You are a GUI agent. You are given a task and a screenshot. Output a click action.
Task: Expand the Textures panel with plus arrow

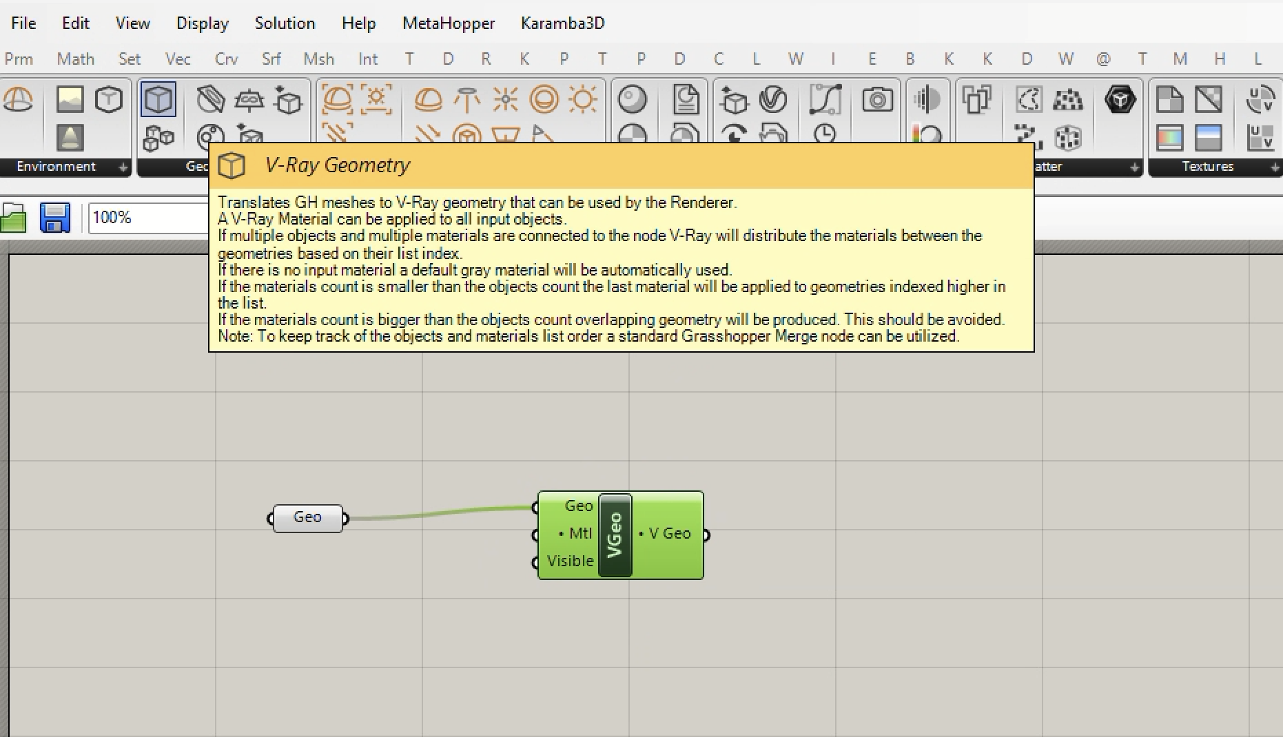coord(1274,167)
